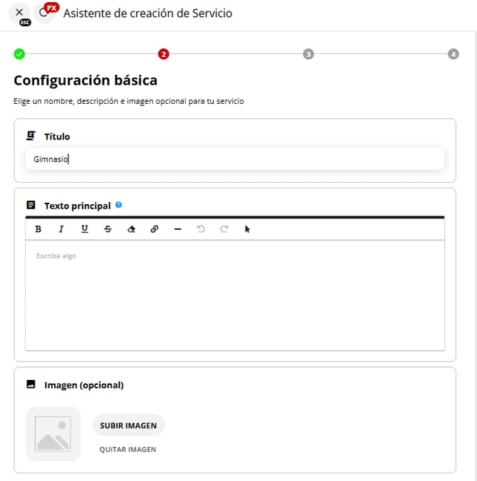Toggle bold formatting in text editor

38,229
